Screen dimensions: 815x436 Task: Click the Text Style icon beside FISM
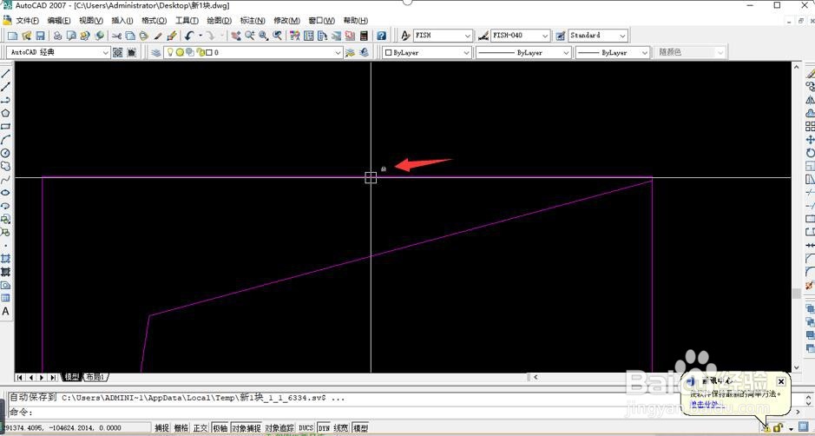tap(406, 36)
